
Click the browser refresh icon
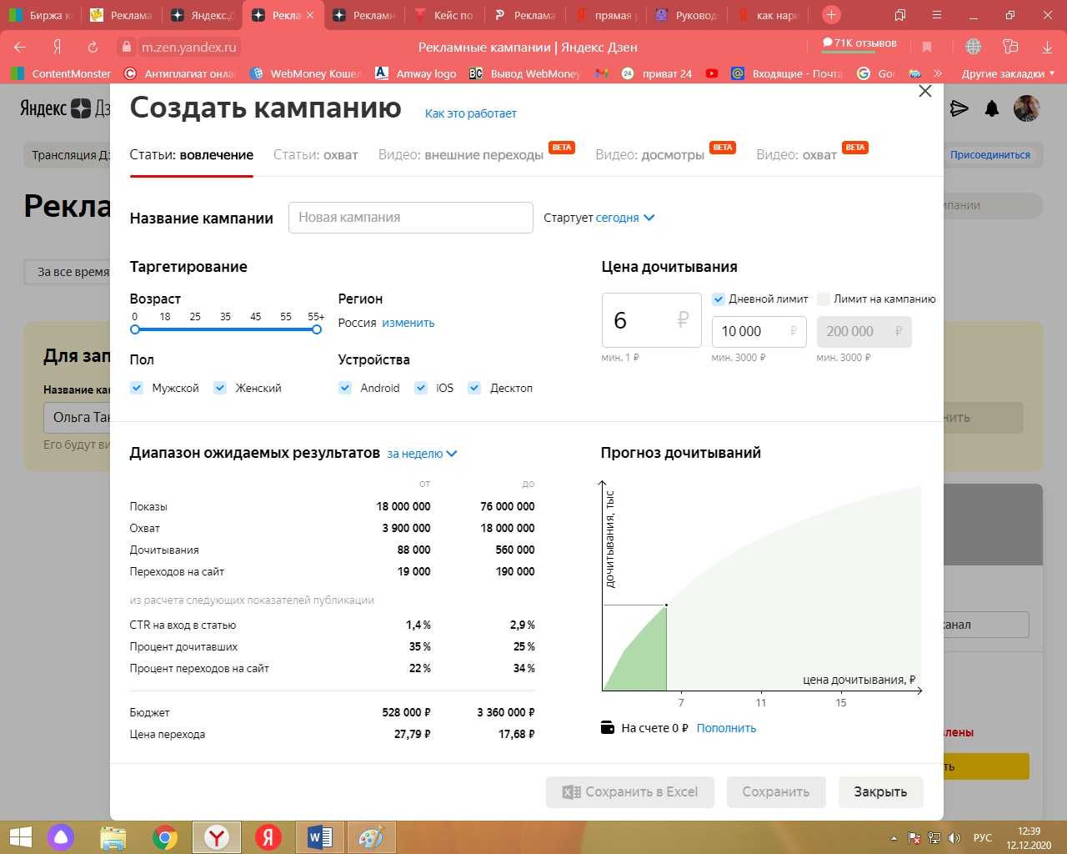coord(93,47)
